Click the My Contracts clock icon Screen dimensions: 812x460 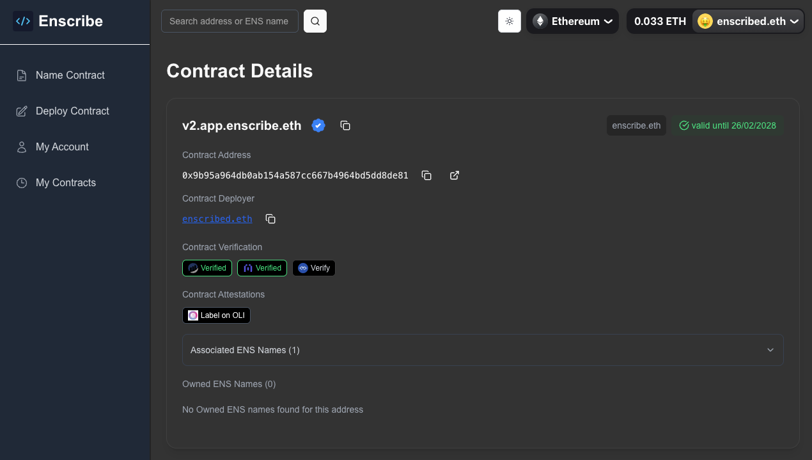tap(21, 182)
